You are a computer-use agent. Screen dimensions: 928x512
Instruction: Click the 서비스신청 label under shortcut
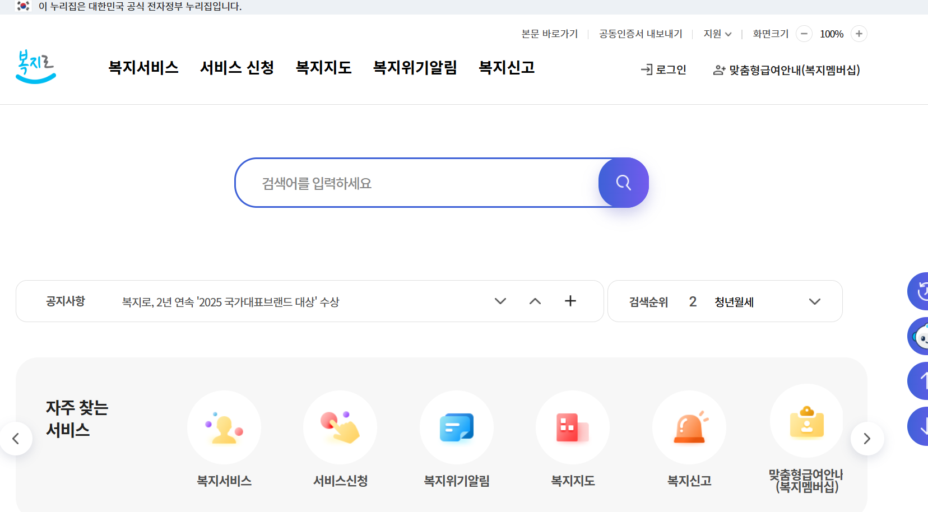pos(340,481)
